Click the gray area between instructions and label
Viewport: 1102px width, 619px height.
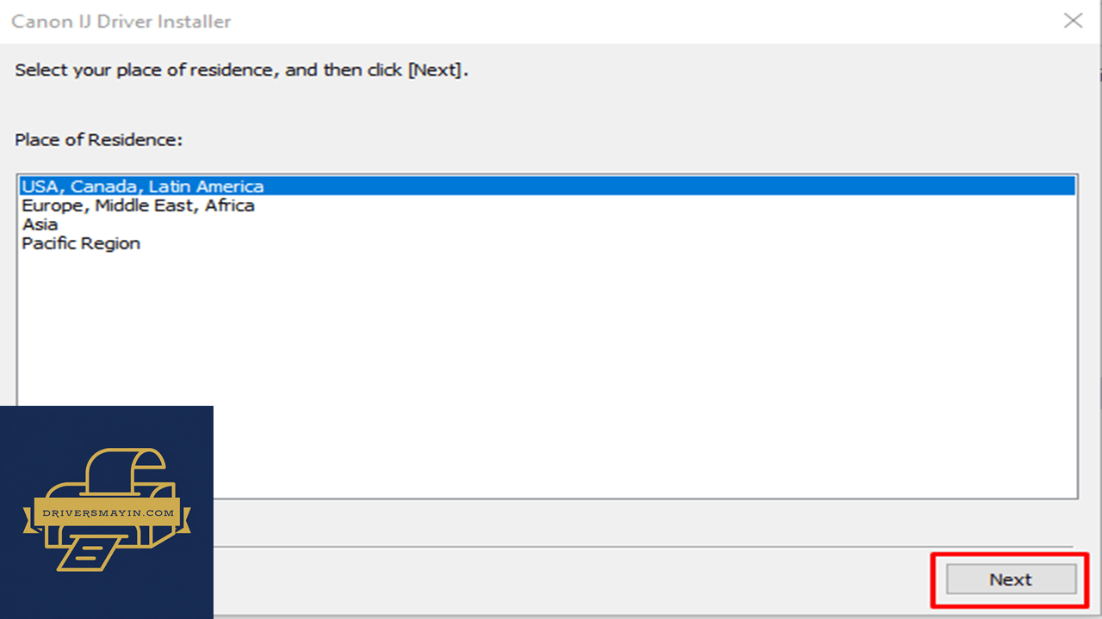(551, 106)
